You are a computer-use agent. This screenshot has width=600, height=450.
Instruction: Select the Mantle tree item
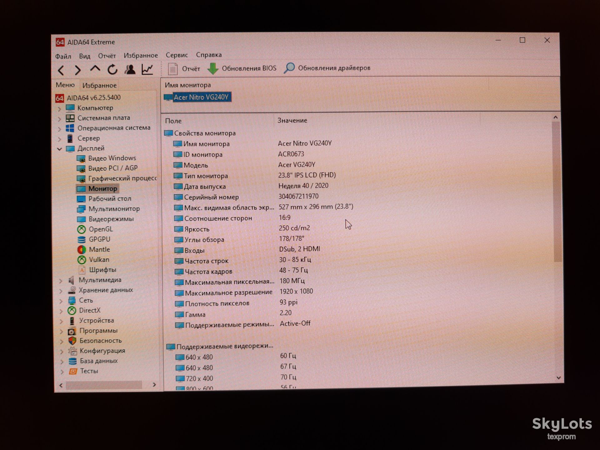click(94, 249)
